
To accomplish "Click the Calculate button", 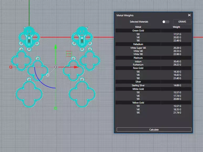I will (x=154, y=129).
